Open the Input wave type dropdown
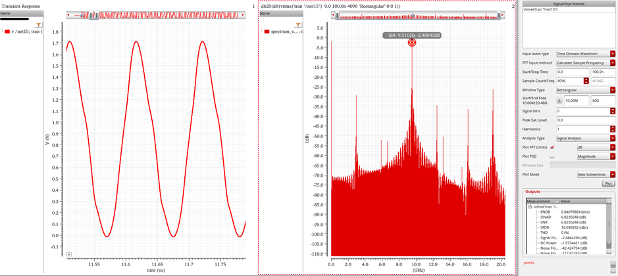The width and height of the screenshot is (618, 276). click(x=612, y=54)
